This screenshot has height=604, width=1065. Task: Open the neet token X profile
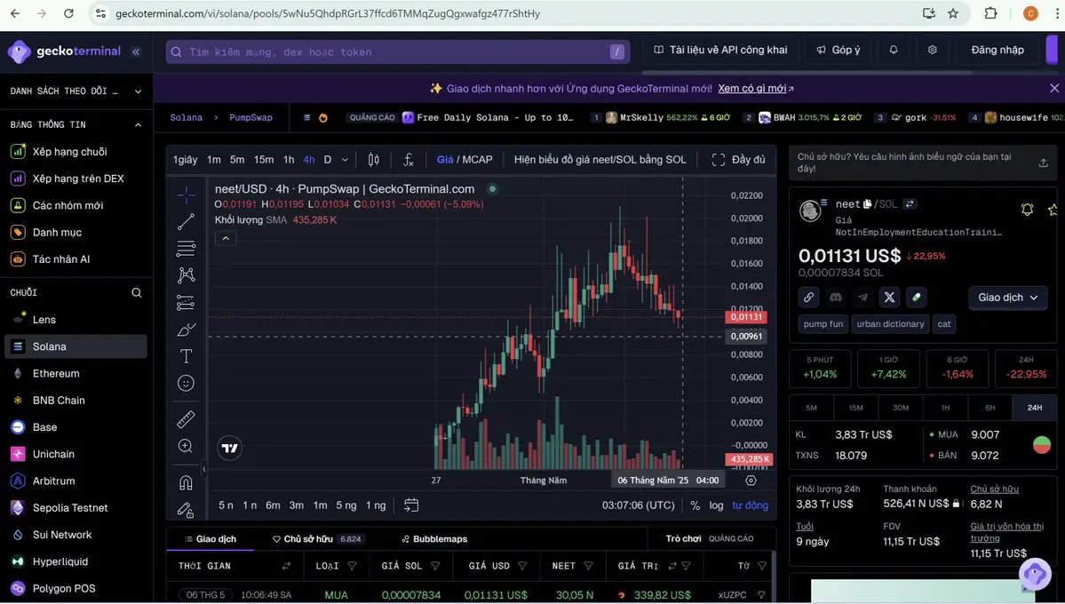click(x=889, y=298)
